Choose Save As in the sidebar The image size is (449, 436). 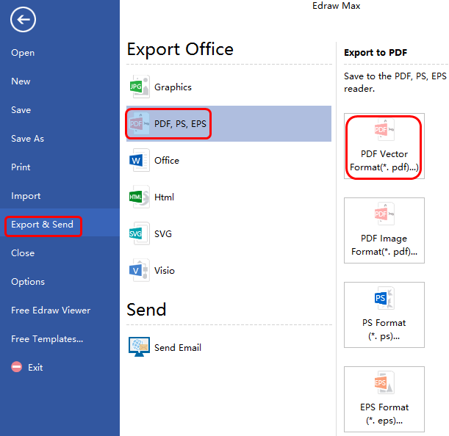tap(27, 139)
